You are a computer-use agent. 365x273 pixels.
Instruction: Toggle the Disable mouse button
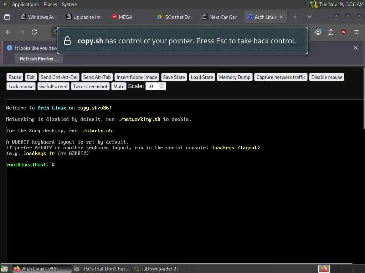coord(327,77)
